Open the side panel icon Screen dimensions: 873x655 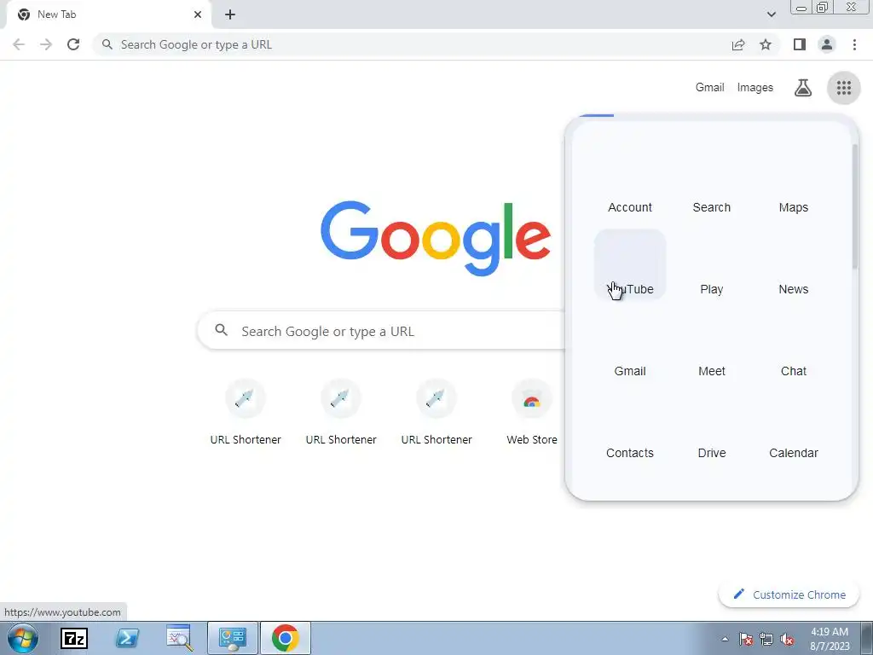tap(800, 44)
